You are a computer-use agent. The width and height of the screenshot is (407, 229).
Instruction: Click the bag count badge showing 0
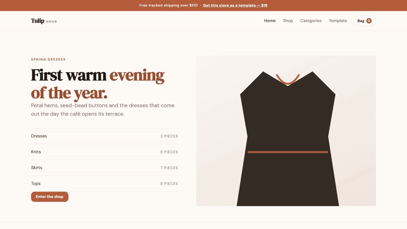(x=369, y=21)
